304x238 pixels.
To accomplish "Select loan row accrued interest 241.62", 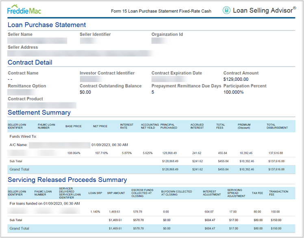I will (x=197, y=153).
